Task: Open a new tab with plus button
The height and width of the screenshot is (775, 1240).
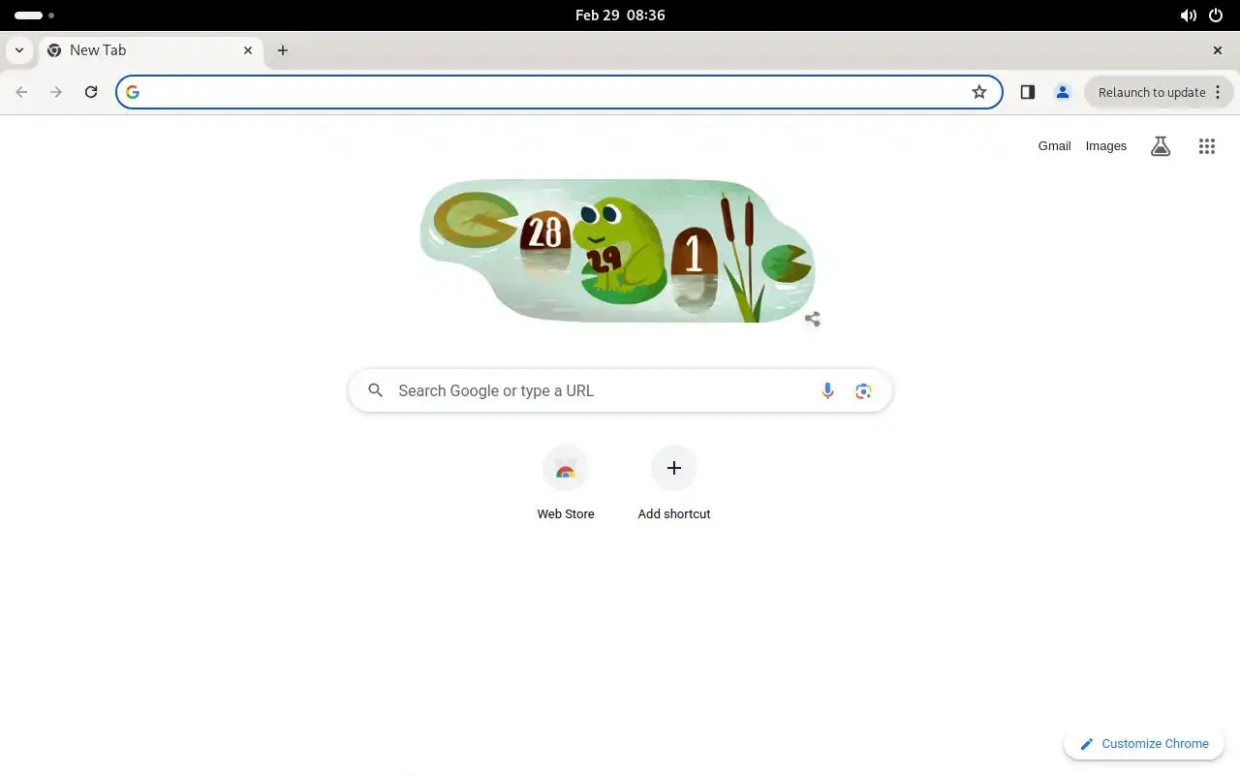Action: [x=283, y=50]
